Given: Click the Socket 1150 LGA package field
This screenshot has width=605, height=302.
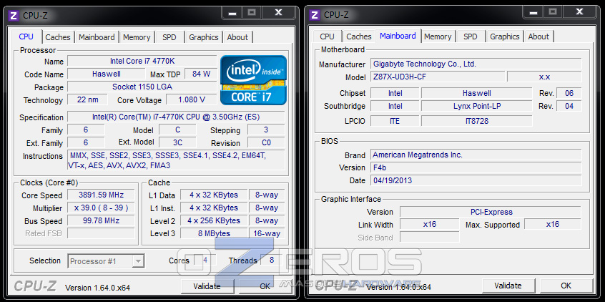Looking at the screenshot, I should pos(142,87).
